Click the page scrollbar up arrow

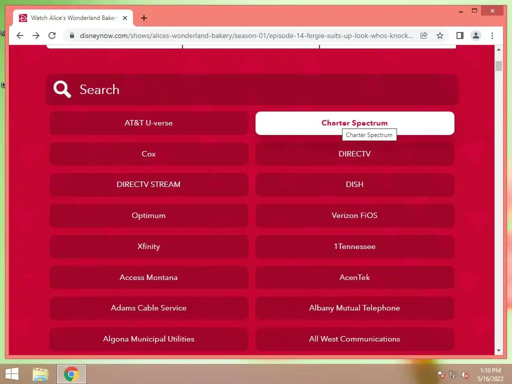pos(498,49)
